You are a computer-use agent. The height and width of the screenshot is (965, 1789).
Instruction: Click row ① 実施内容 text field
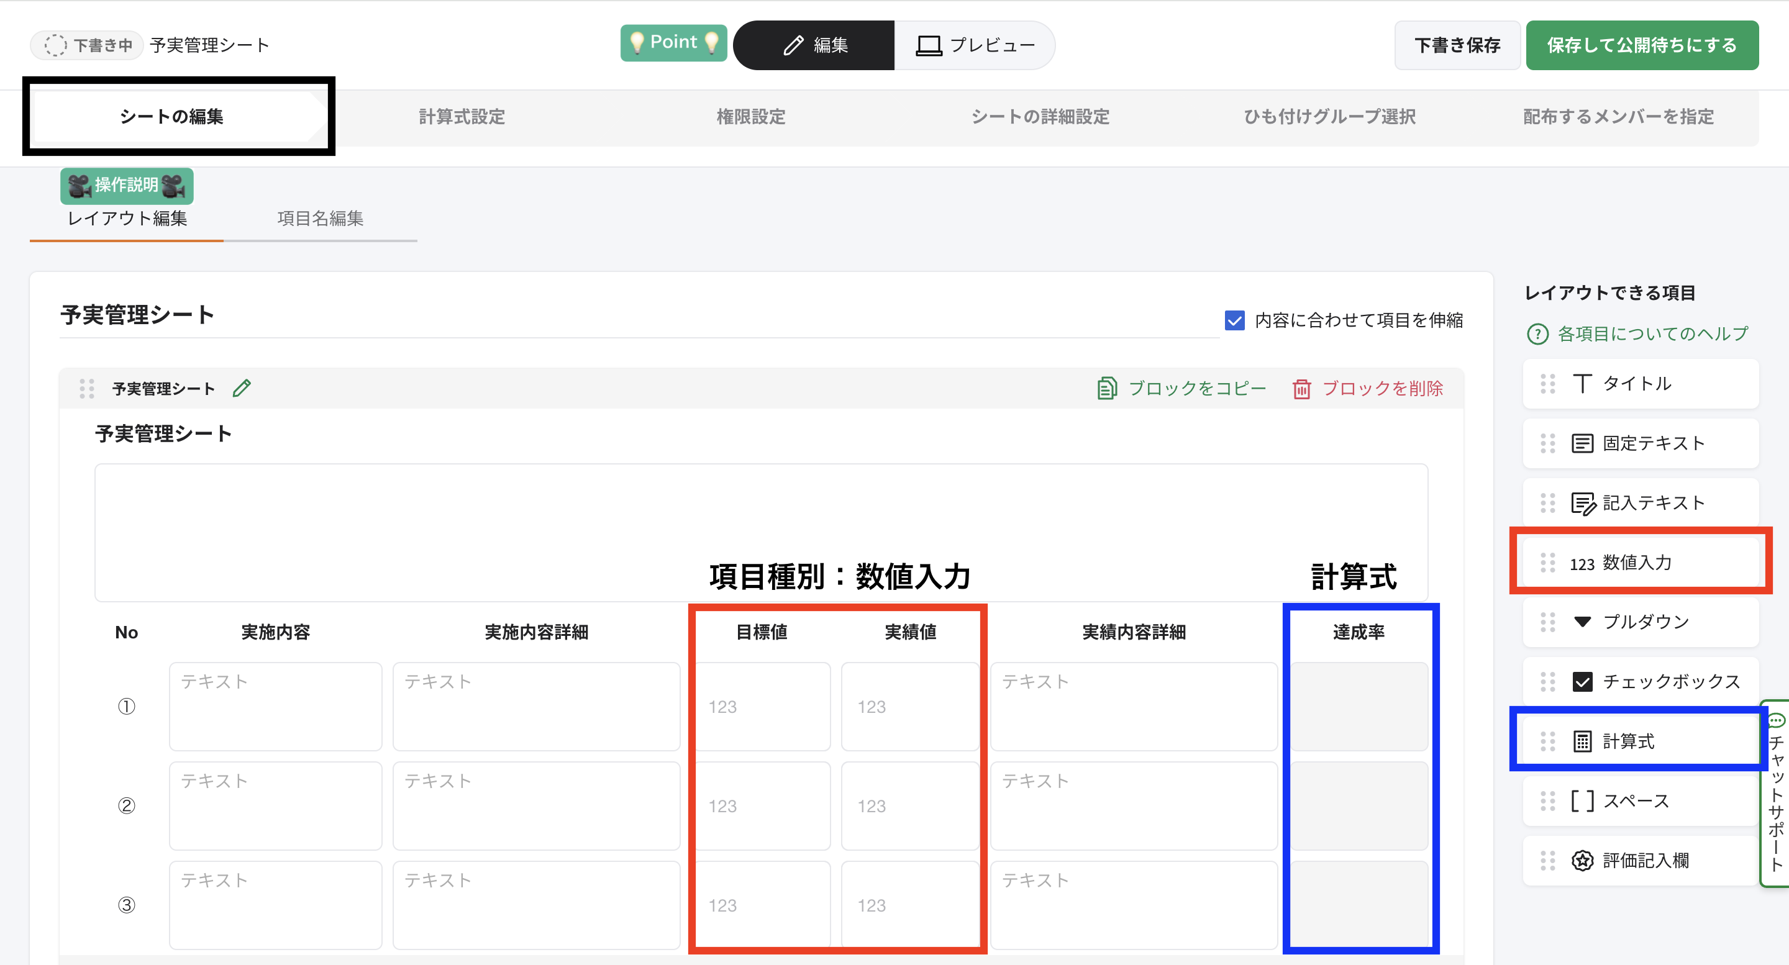pos(276,707)
